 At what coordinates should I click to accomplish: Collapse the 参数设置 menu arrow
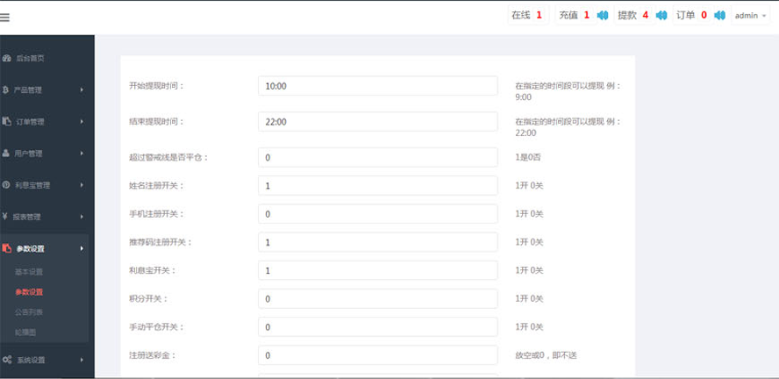tap(82, 248)
